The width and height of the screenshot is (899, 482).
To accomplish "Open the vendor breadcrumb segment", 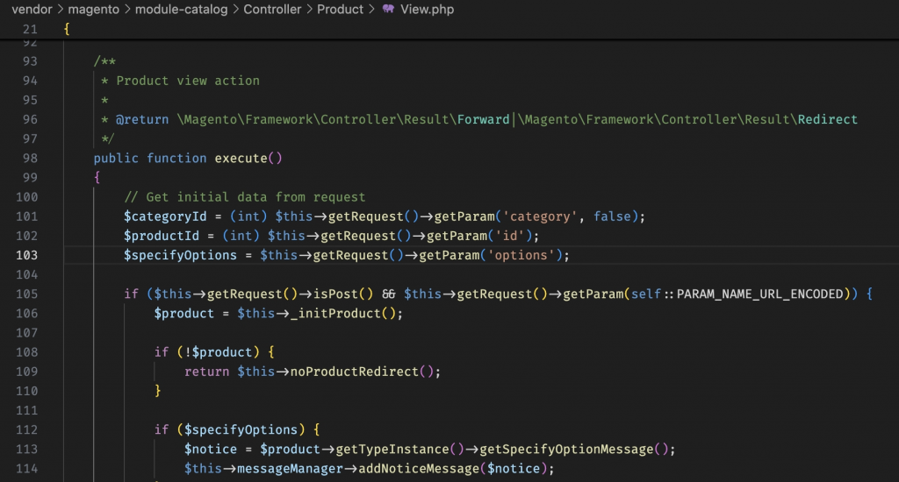I will 32,9.
